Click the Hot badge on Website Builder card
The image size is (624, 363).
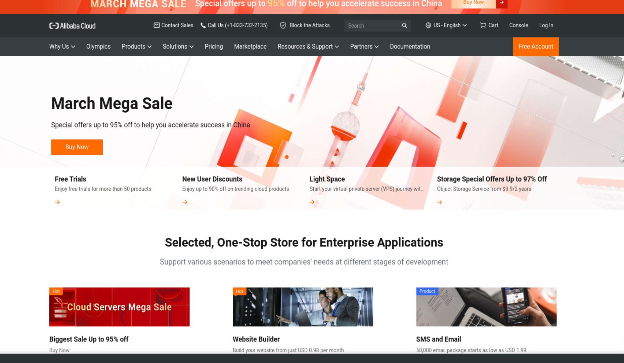coord(239,291)
